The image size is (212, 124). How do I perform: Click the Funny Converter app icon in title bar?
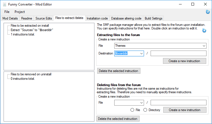click(x=4, y=4)
